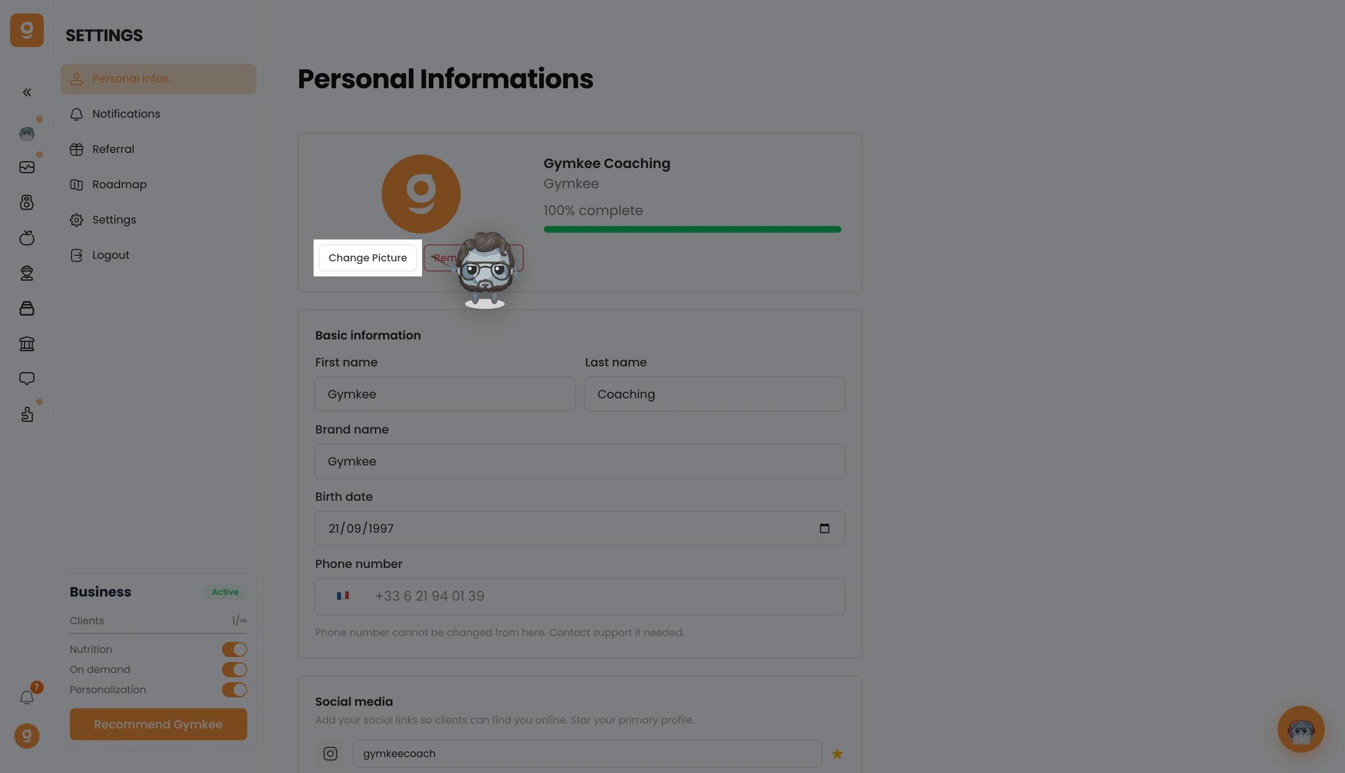1345x773 pixels.
Task: Toggle the On demand switch
Action: point(234,669)
